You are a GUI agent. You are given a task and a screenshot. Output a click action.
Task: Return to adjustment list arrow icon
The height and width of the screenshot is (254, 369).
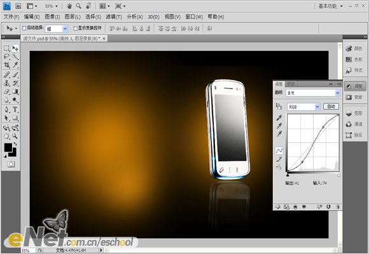click(x=277, y=207)
